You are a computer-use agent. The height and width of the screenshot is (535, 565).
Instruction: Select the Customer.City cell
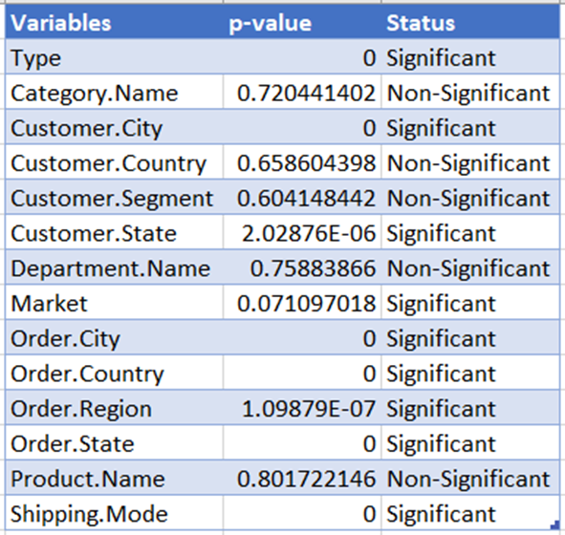point(114,127)
